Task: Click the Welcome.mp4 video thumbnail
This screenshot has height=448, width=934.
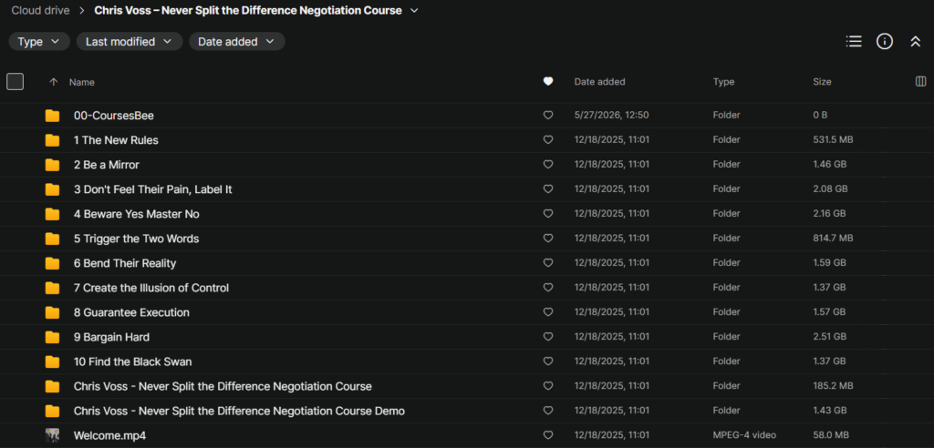Action: 52,435
